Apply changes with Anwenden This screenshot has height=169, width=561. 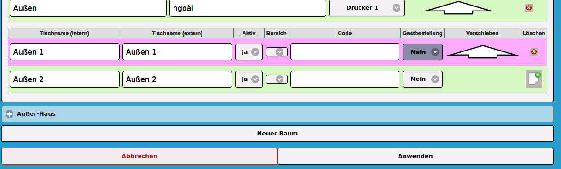[x=416, y=156]
